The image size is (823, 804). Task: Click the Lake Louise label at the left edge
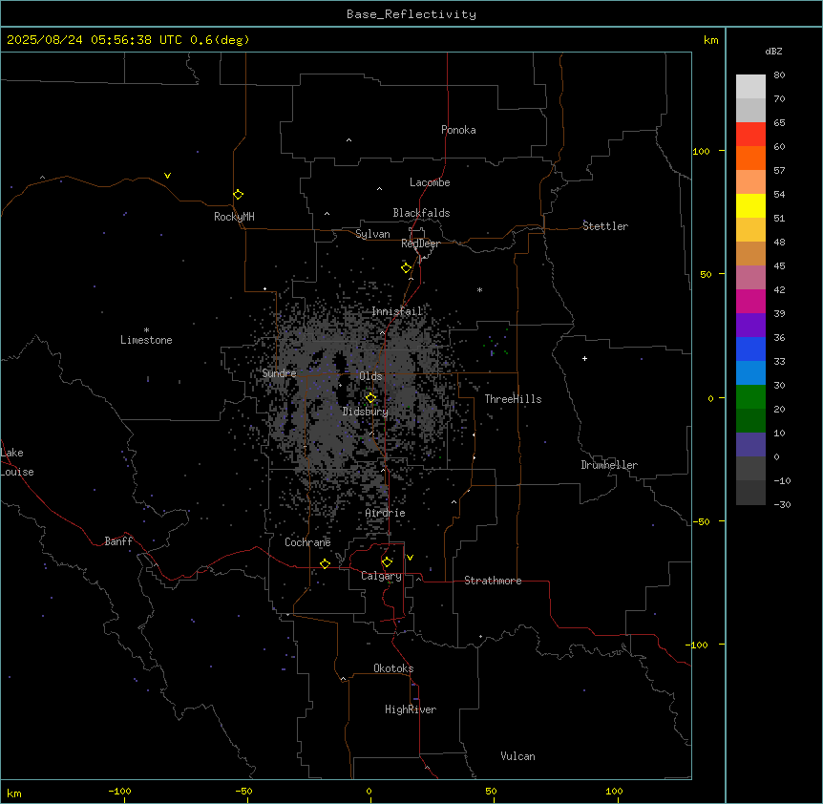(17, 462)
